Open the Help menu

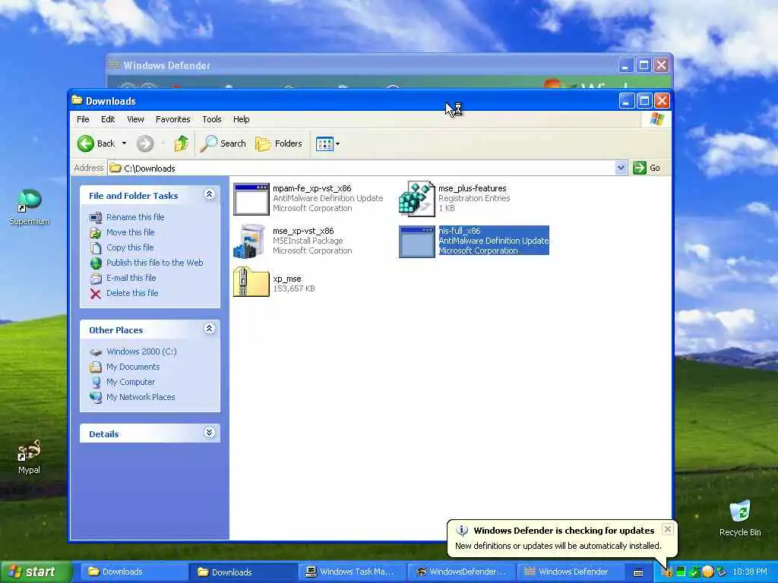pos(241,119)
